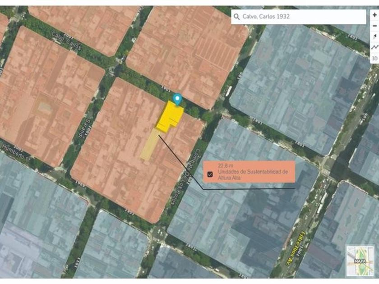The width and height of the screenshot is (379, 284).
Task: Zoom out with the minus button
Action: click(x=374, y=26)
